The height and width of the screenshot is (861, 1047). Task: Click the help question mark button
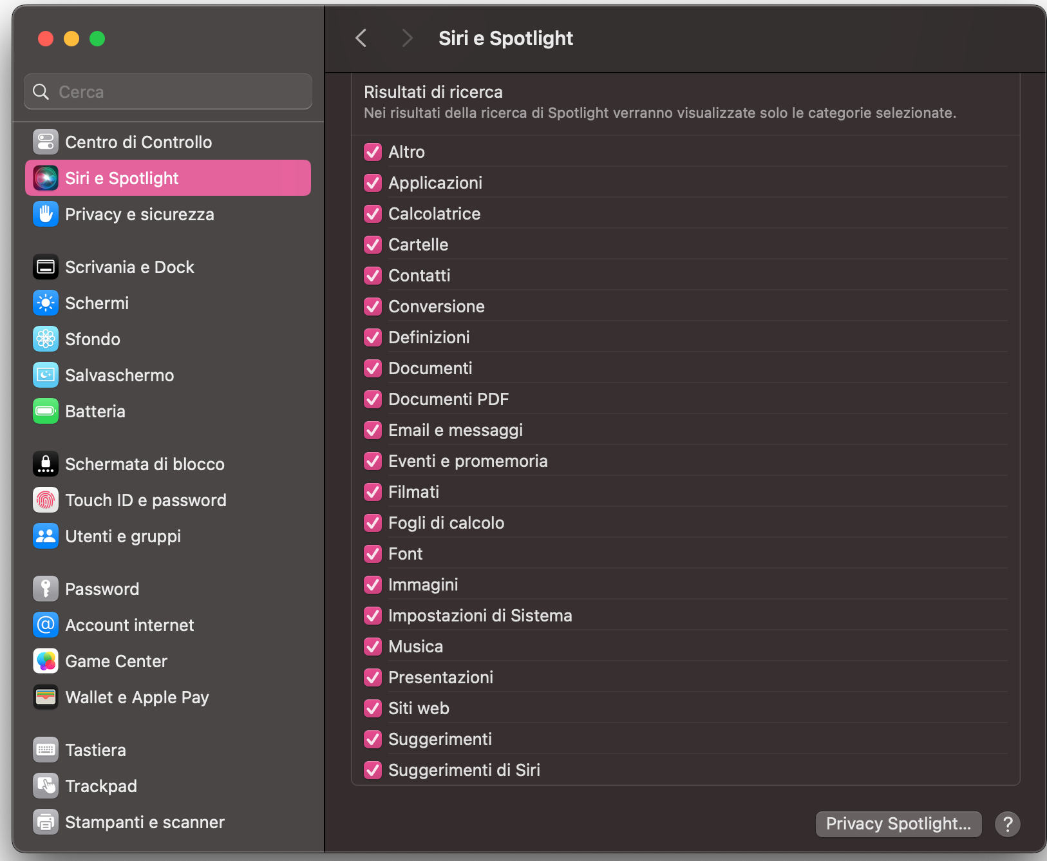(x=1008, y=824)
